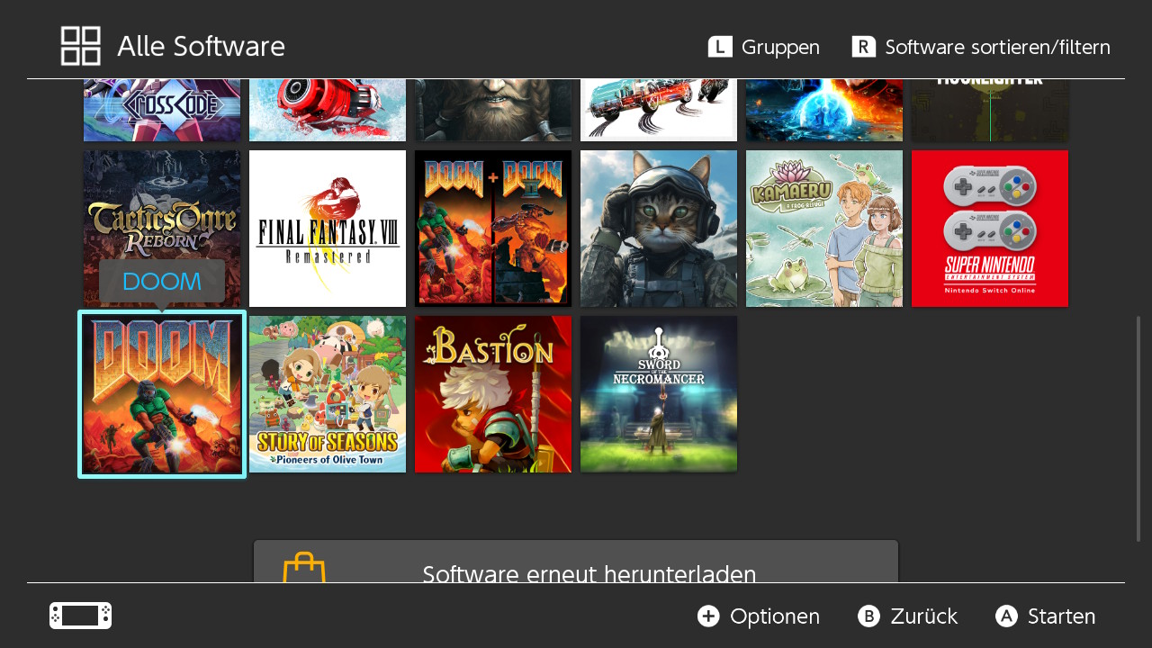Open Gruppen view
Screen dimensions: 1152x648
click(x=764, y=47)
